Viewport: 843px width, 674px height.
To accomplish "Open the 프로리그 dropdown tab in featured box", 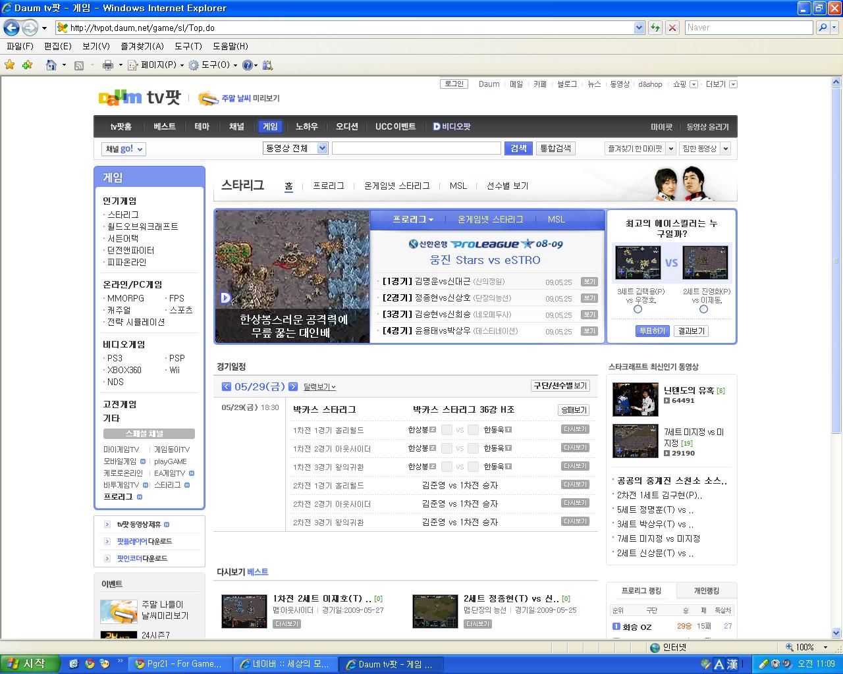I will coord(413,219).
